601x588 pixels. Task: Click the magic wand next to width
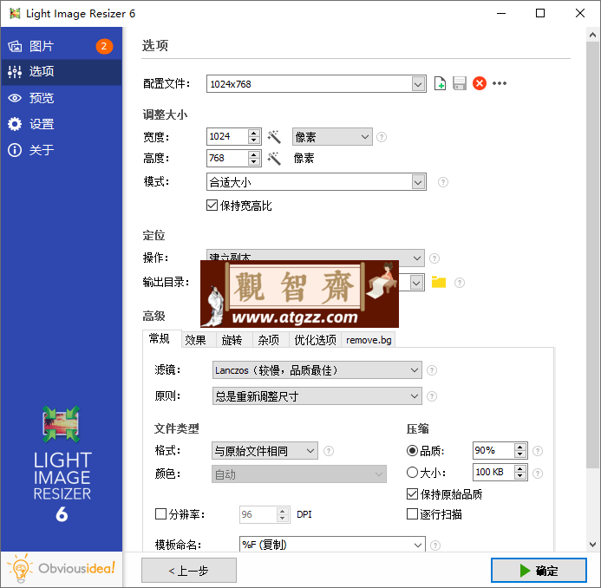[274, 136]
